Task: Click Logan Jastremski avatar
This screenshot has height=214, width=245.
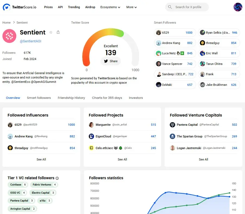Action: pyautogui.click(x=172, y=148)
